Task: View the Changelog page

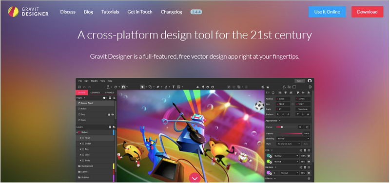Action: 172,12
